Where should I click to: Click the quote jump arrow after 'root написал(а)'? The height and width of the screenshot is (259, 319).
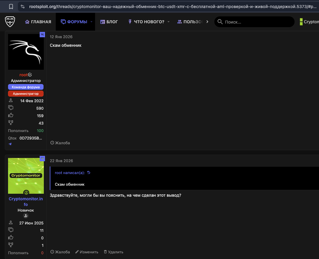[x=89, y=173]
